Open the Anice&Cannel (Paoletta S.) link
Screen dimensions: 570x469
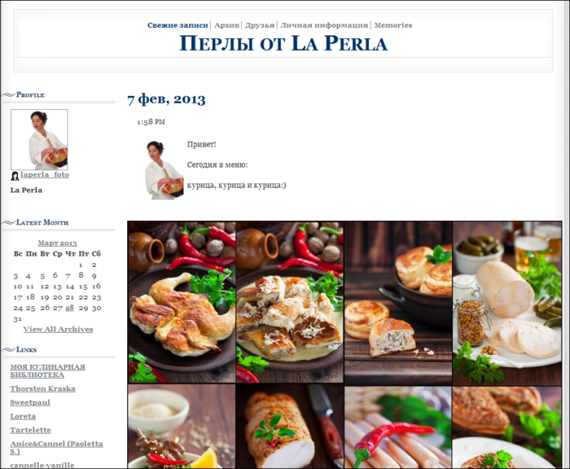(x=56, y=448)
